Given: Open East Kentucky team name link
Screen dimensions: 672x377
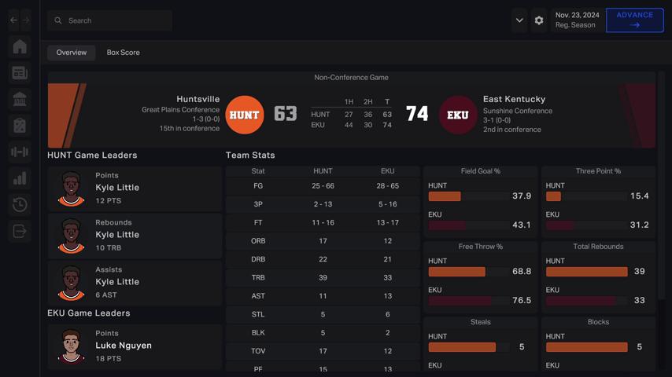Looking at the screenshot, I should [514, 99].
